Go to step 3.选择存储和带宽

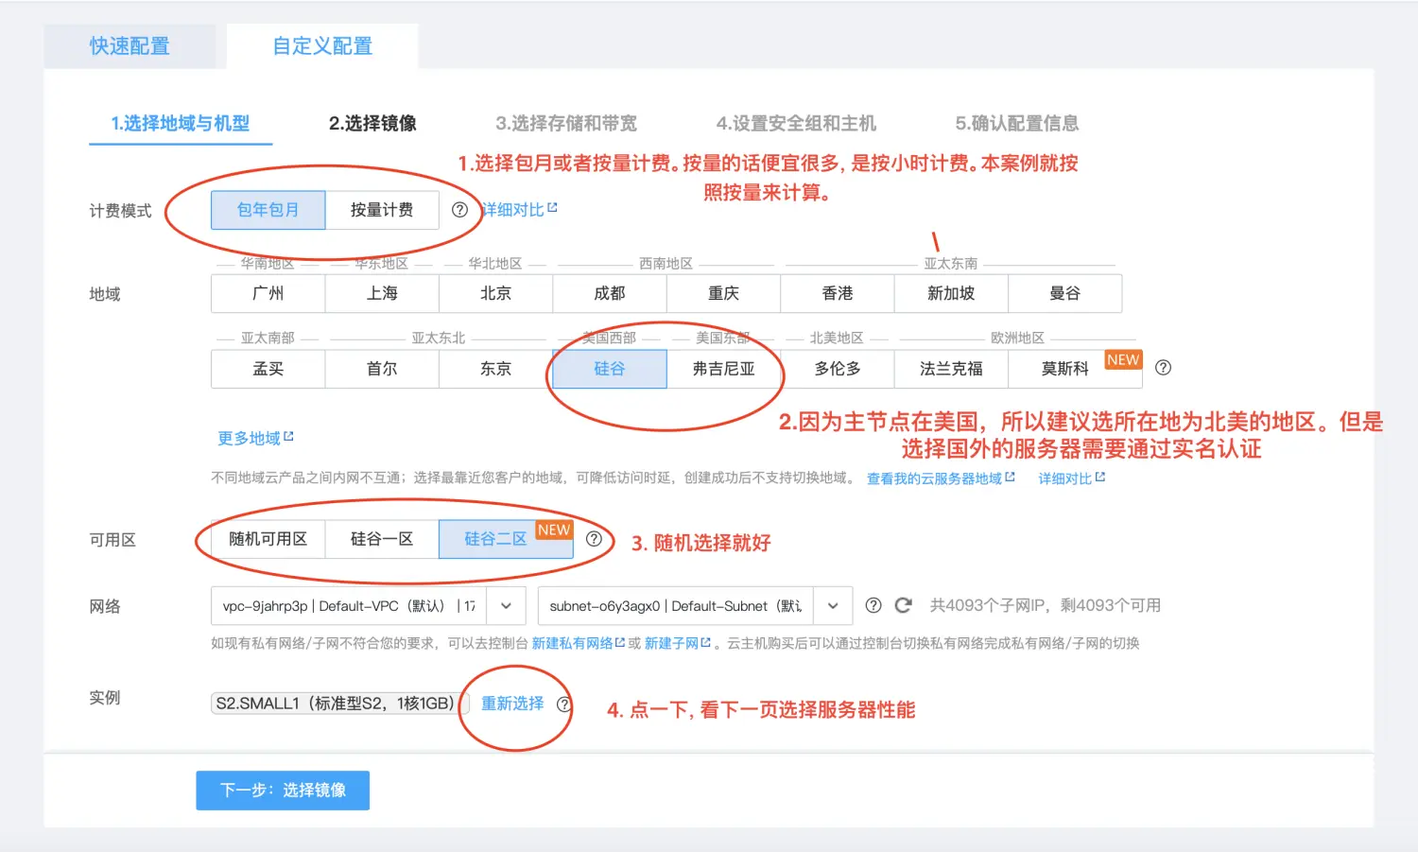[x=566, y=124]
